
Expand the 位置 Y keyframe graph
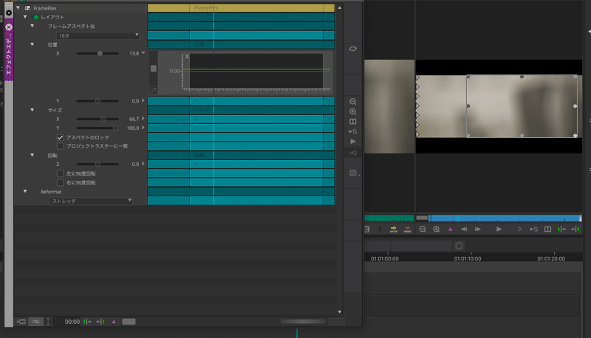coord(143,100)
